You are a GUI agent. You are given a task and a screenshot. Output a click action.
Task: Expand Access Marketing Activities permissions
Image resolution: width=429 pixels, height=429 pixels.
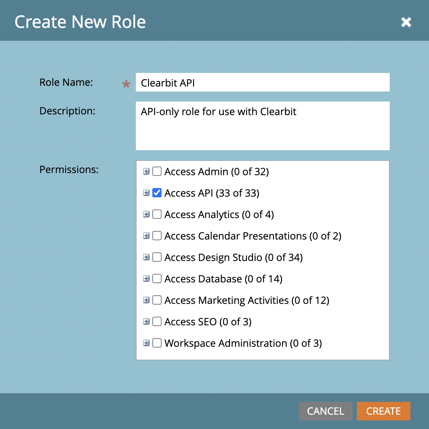click(146, 300)
